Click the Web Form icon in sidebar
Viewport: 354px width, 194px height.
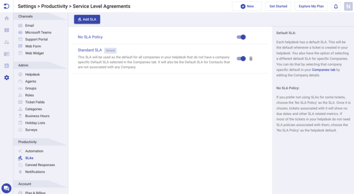20,46
